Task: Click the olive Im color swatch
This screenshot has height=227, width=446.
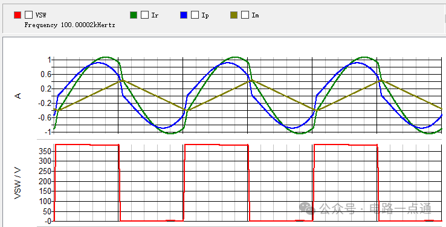Action: click(234, 15)
